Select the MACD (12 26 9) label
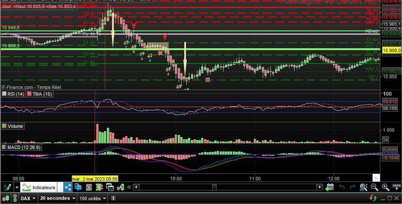This screenshot has width=402, height=204. (24, 147)
